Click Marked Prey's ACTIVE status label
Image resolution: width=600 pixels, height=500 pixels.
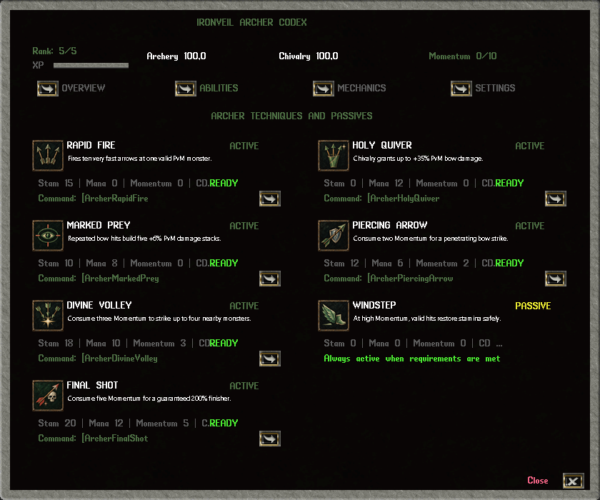point(244,226)
